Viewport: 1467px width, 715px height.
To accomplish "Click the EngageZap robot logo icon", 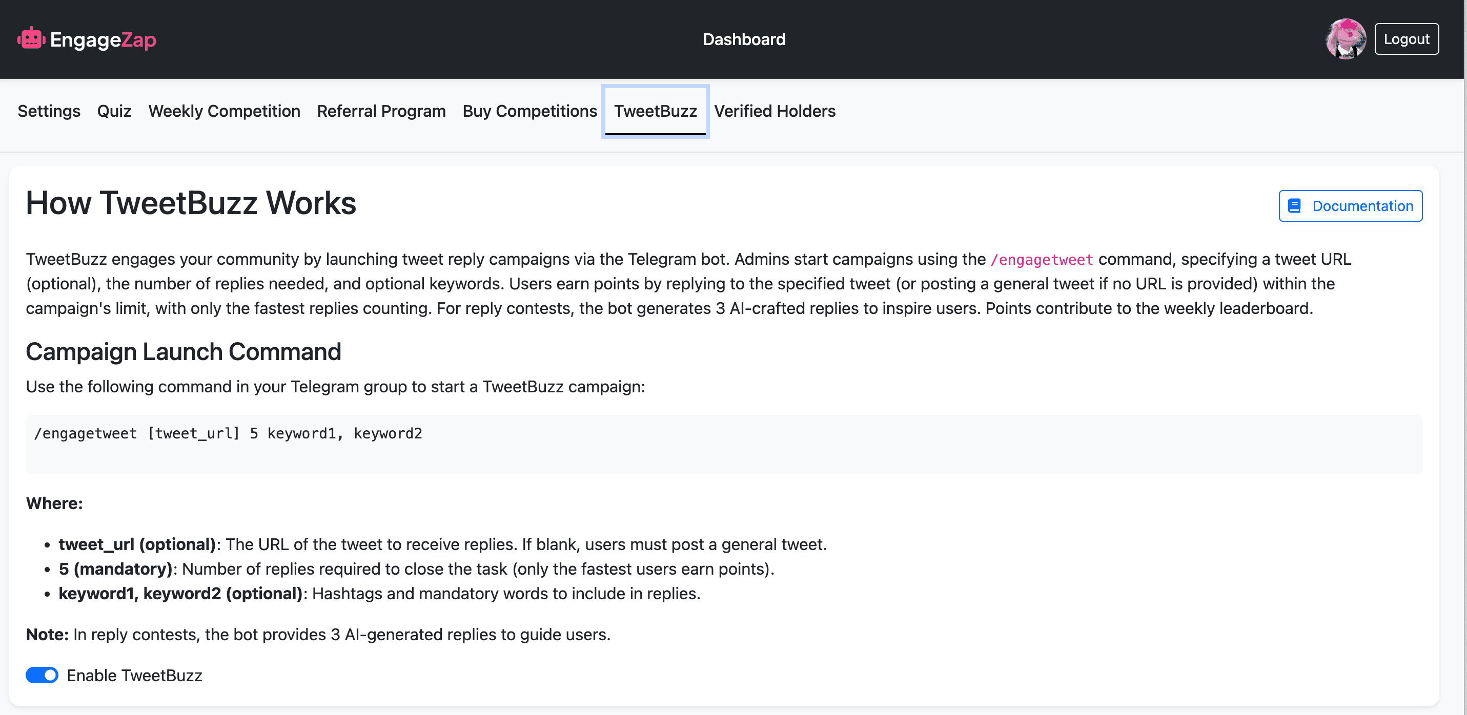I will coord(31,39).
